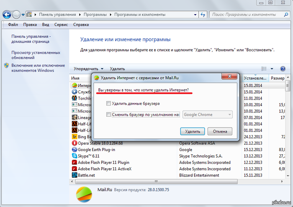
Task: Select the Служба Mail.Ru row icon
Action: (x=75, y=92)
